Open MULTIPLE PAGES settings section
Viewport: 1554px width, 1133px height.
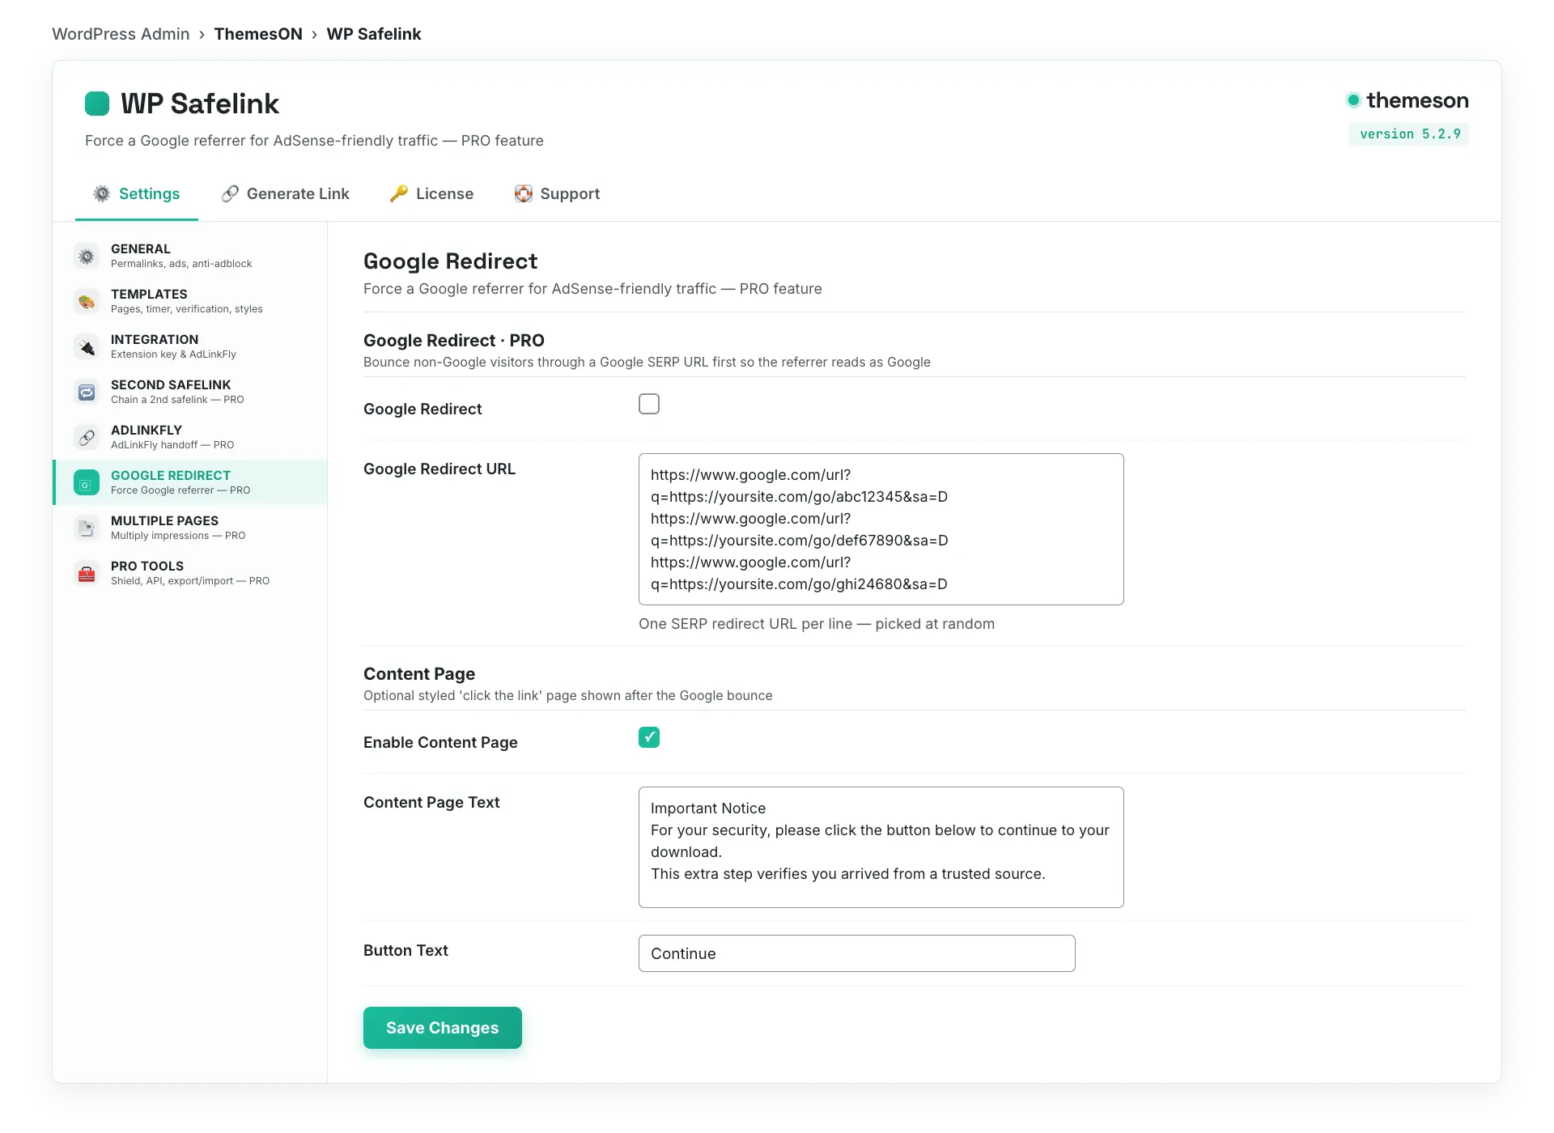190,528
